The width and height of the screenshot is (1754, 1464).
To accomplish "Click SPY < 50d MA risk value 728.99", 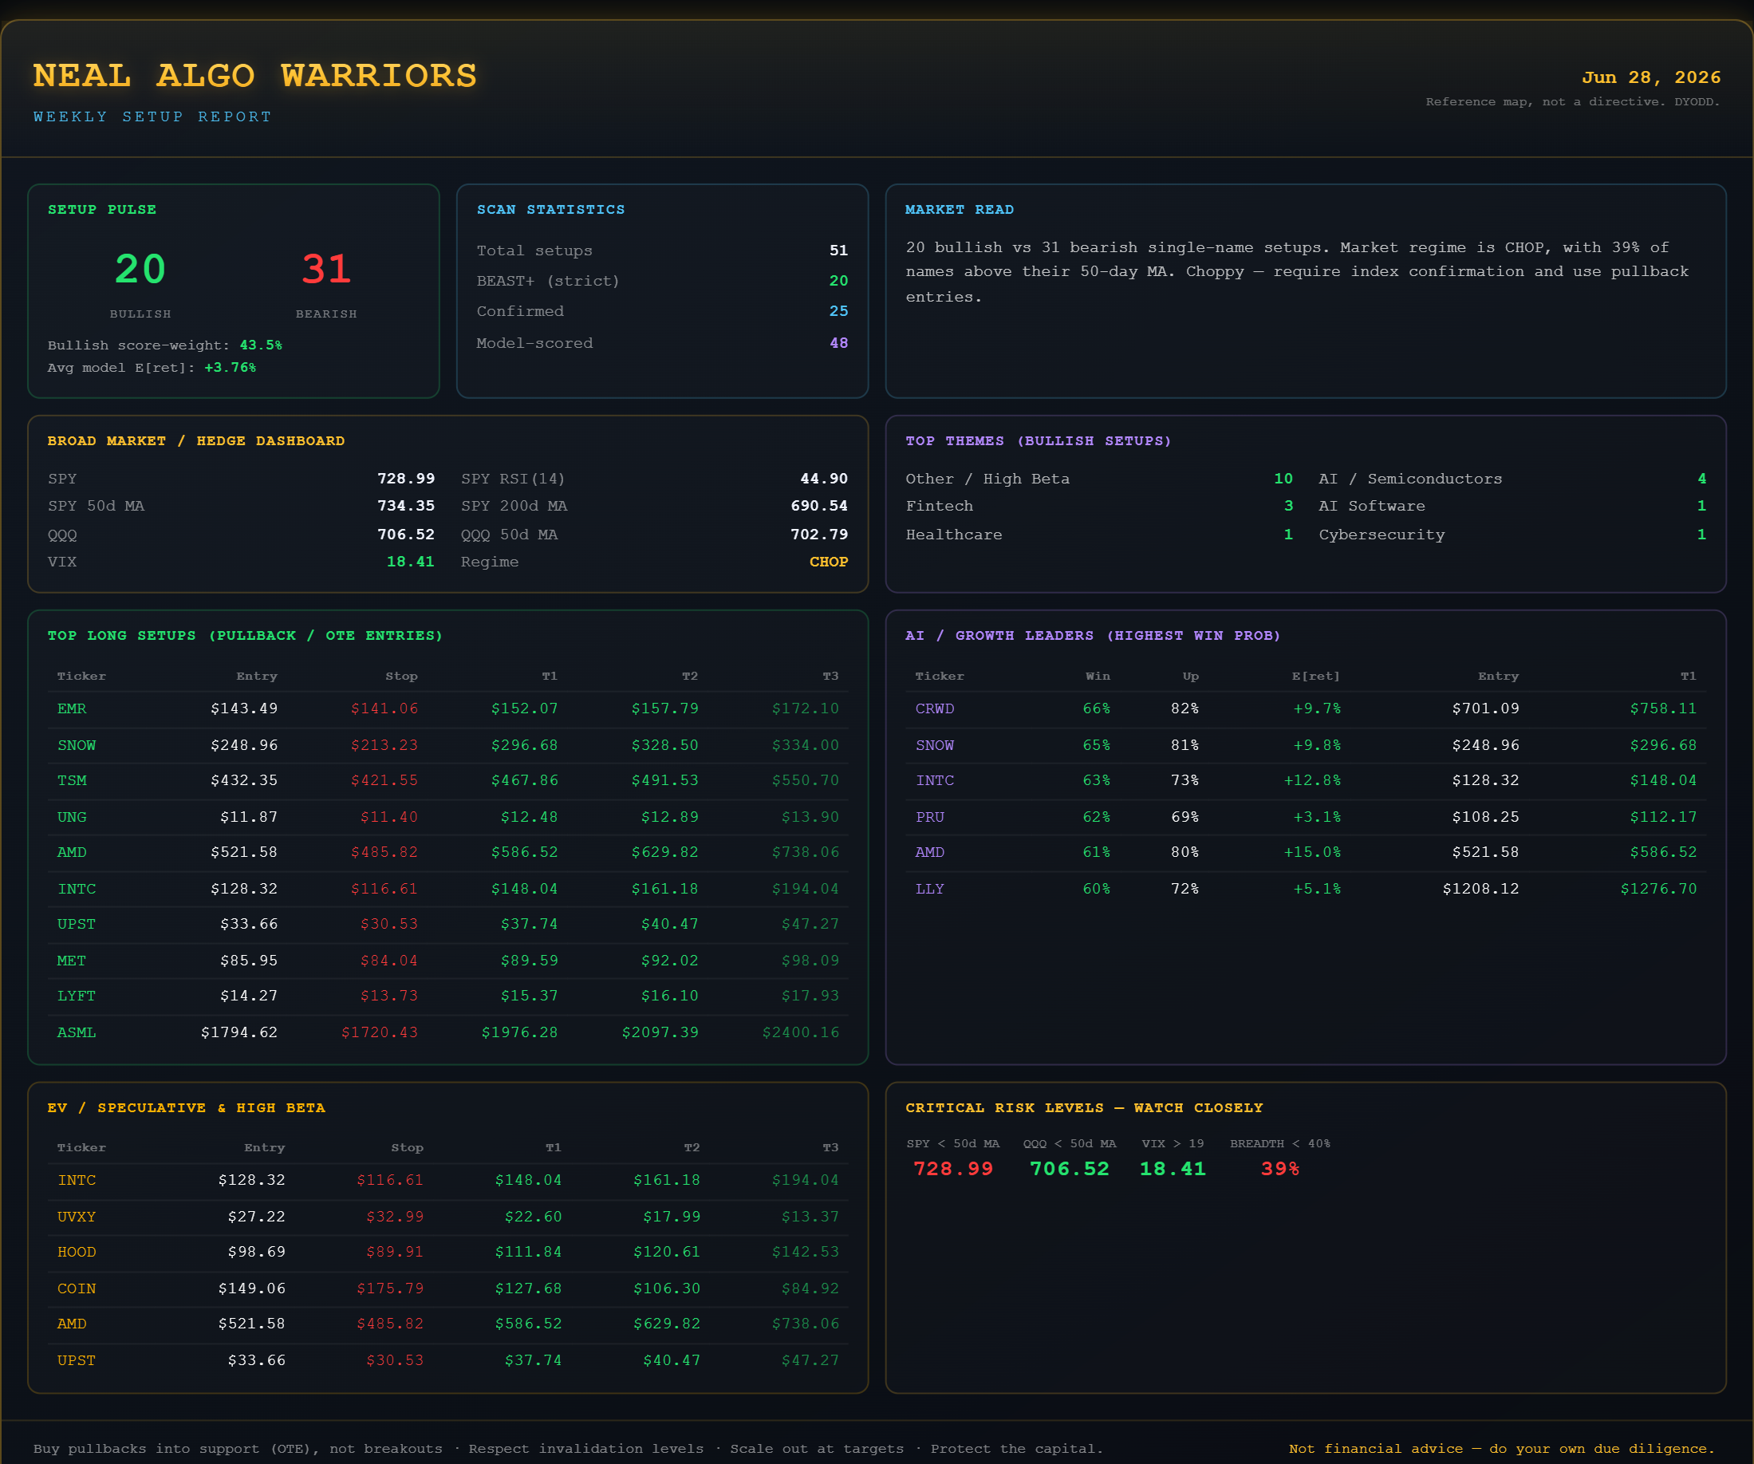I will tap(953, 1169).
